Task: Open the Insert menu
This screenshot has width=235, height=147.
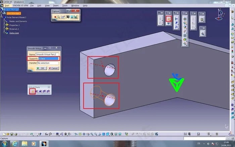Action: pos(56,6)
